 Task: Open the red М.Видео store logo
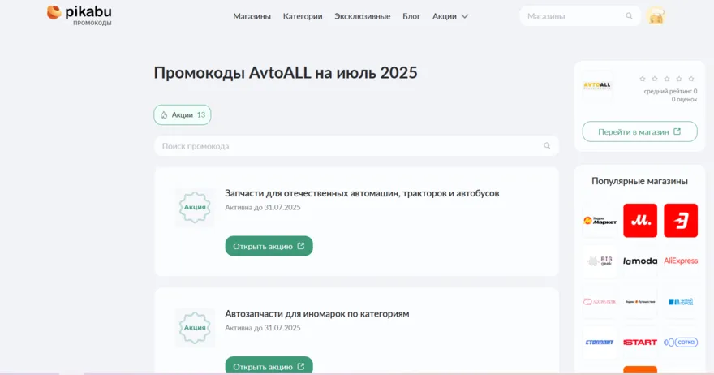pos(640,221)
